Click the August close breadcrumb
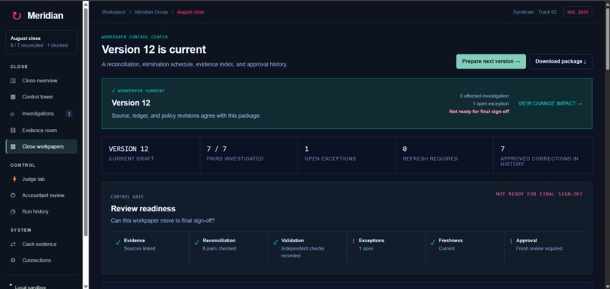 coord(191,12)
